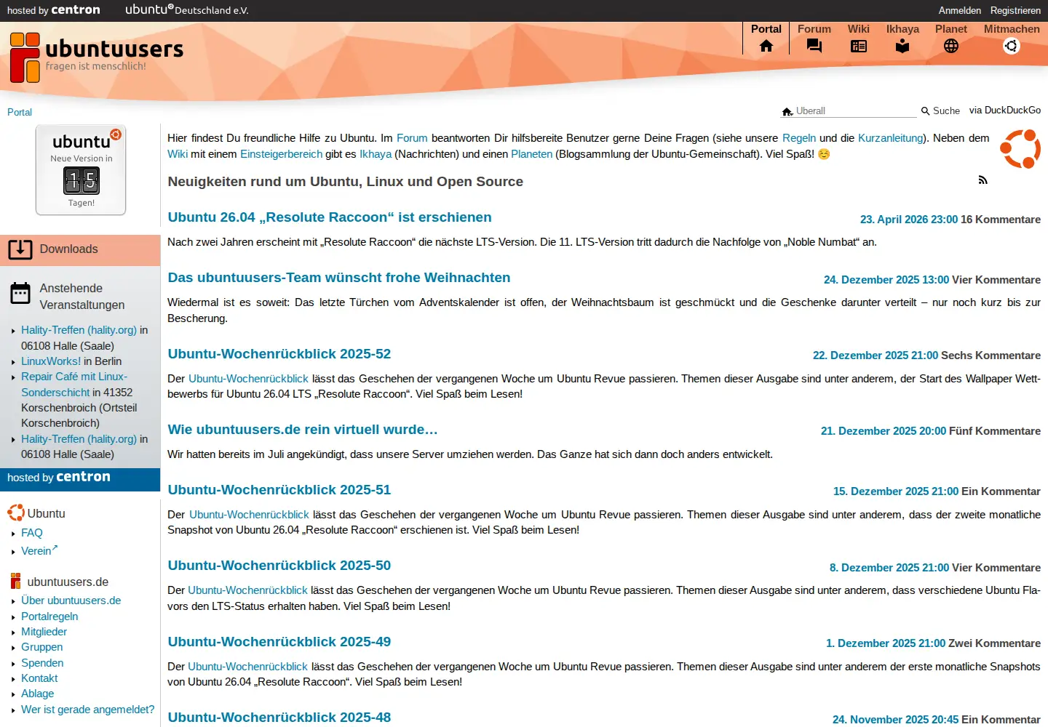Screen dimensions: 1048x727
Task: Open 'Wie ubuntuusers.de rein virtuell wurde…' article
Action: pyautogui.click(x=303, y=430)
